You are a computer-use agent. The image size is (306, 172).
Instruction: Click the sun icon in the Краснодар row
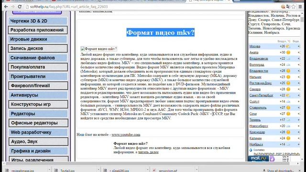[x=288, y=132]
